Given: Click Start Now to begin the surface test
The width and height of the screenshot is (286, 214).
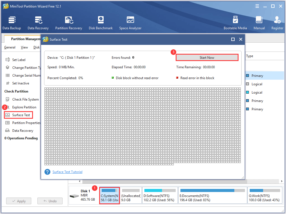Looking at the screenshot, I should [207, 57].
